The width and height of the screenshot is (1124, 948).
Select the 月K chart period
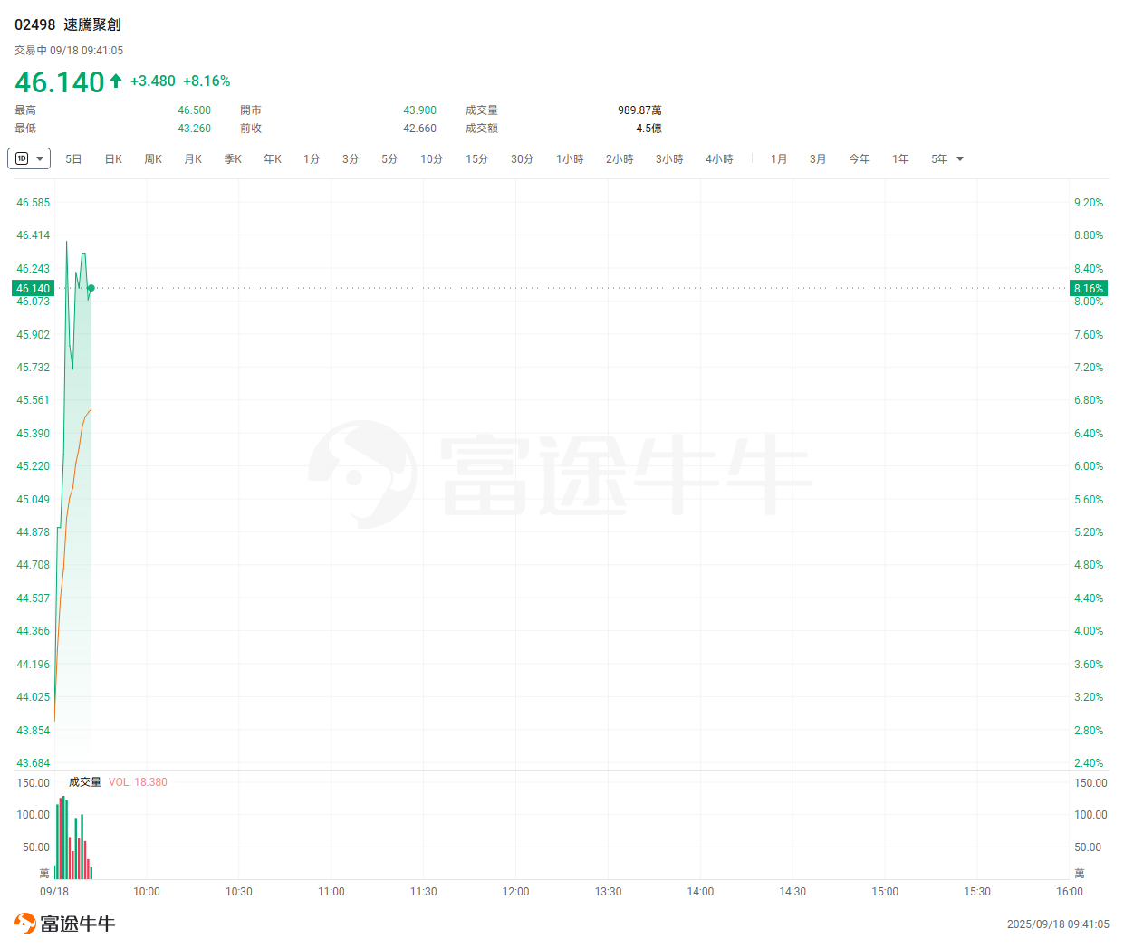[x=193, y=159]
